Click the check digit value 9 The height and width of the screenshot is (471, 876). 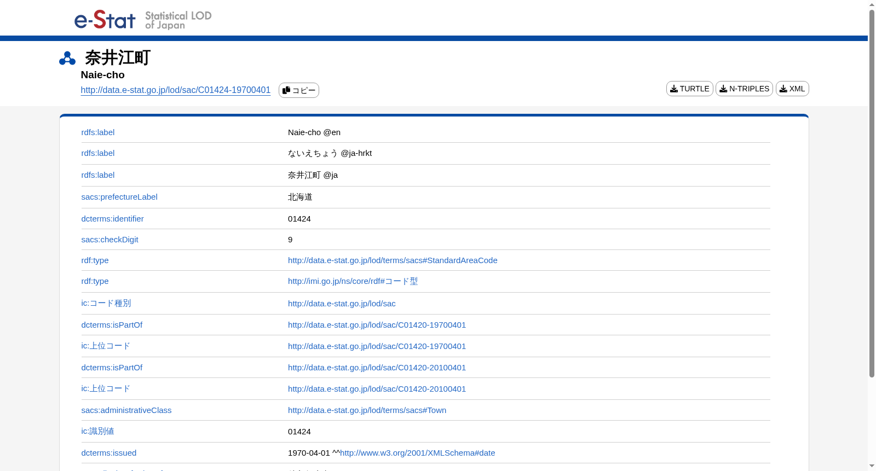pos(290,240)
